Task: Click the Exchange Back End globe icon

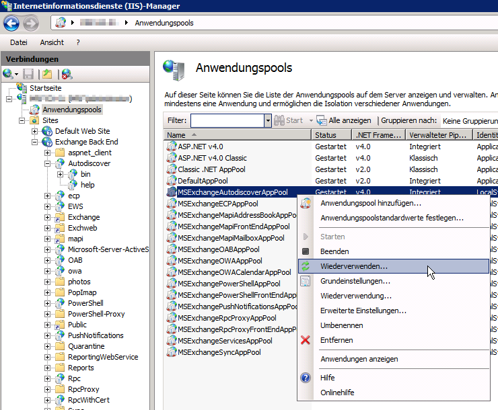Action: [47, 142]
